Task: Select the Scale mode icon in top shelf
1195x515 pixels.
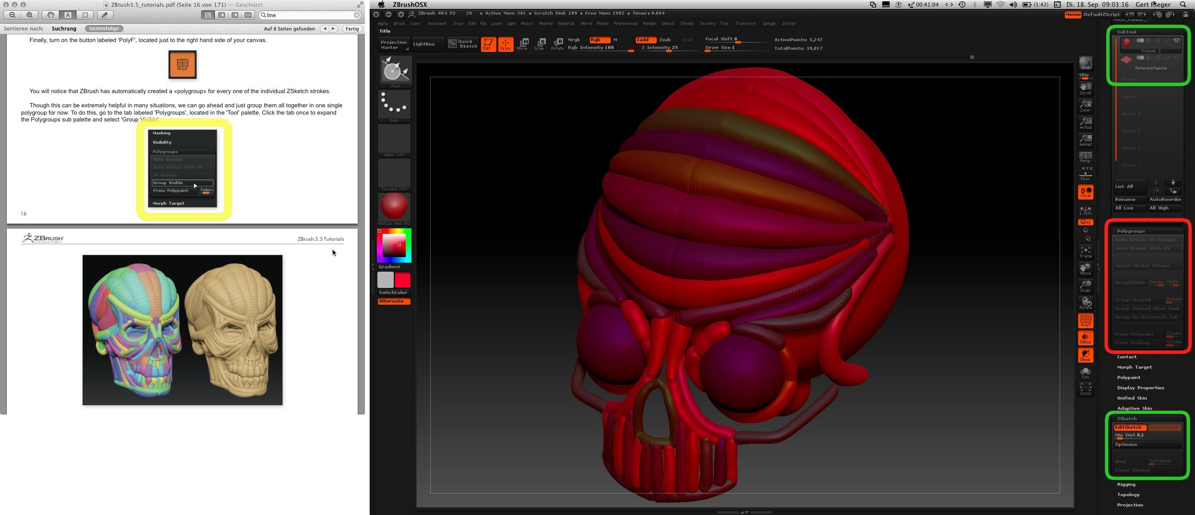Action: (x=539, y=44)
